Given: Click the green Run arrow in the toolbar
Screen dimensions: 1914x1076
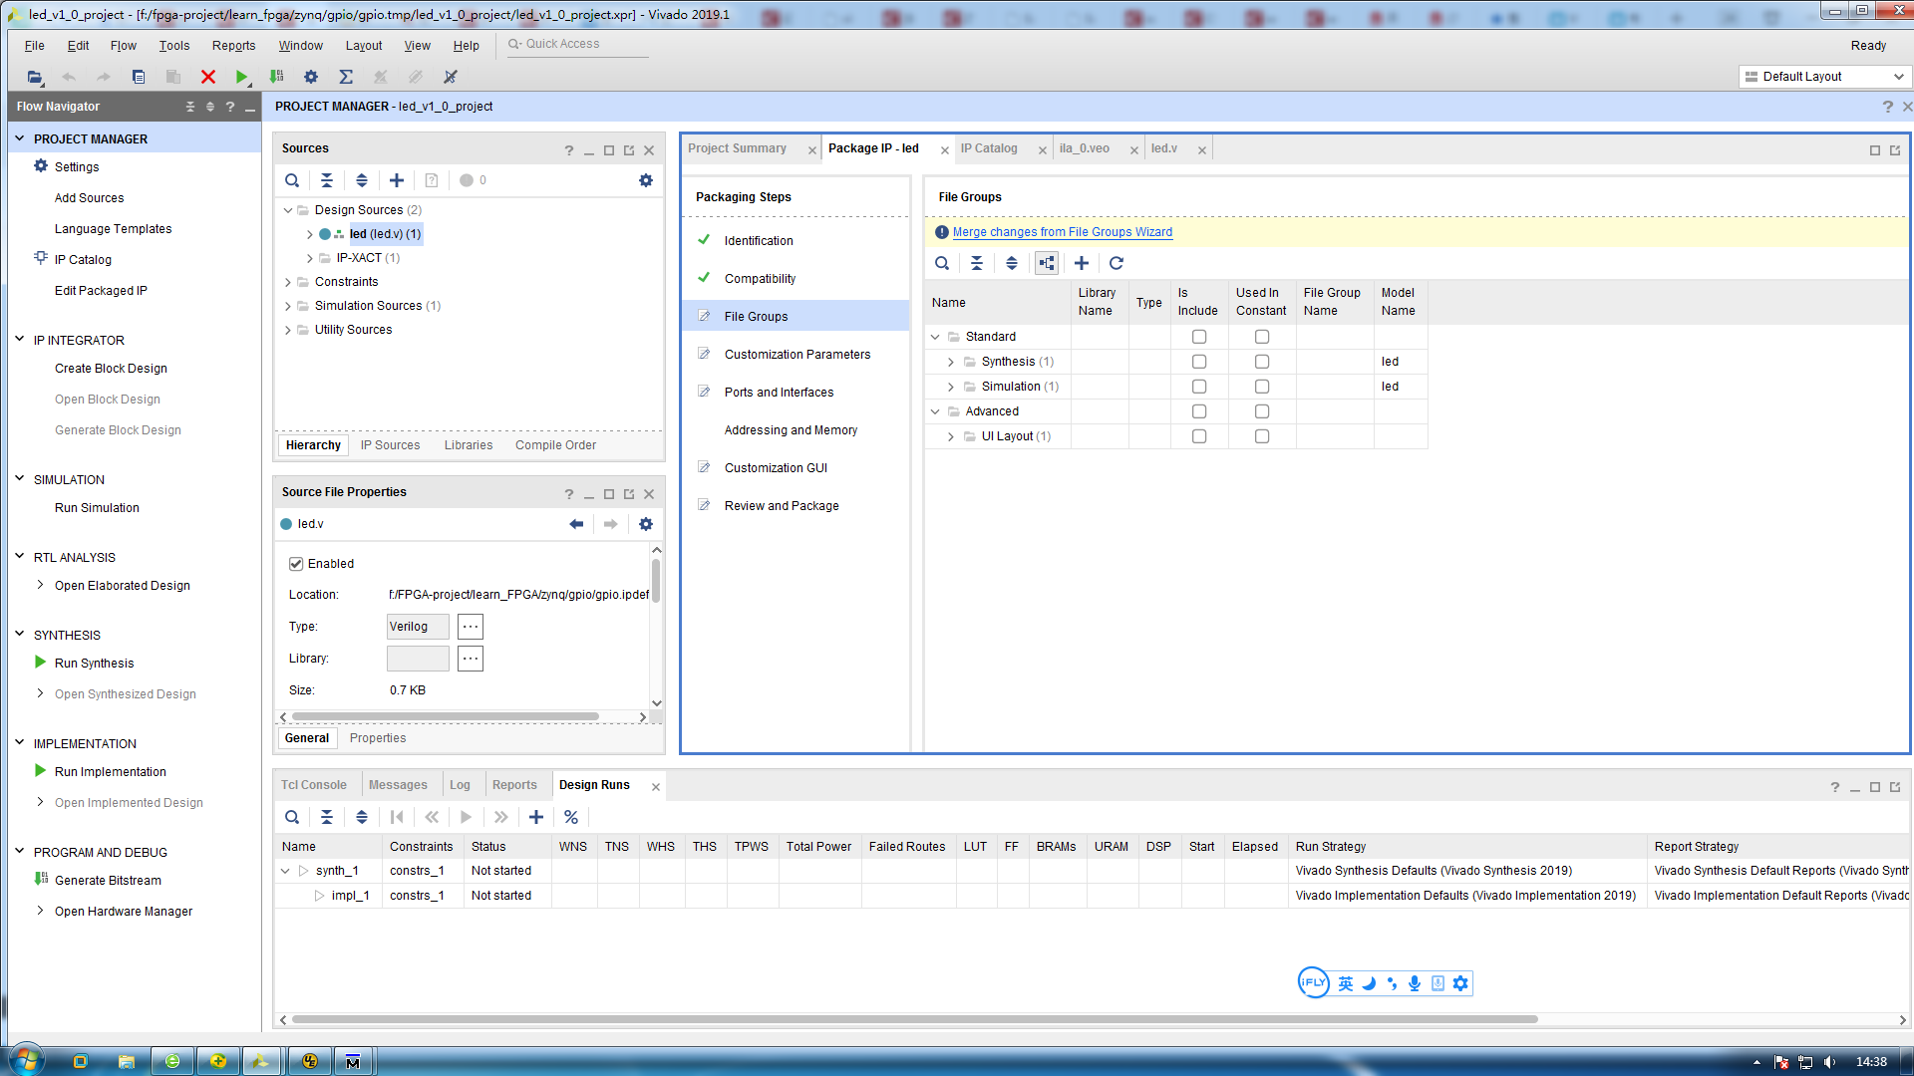Looking at the screenshot, I should click(241, 77).
